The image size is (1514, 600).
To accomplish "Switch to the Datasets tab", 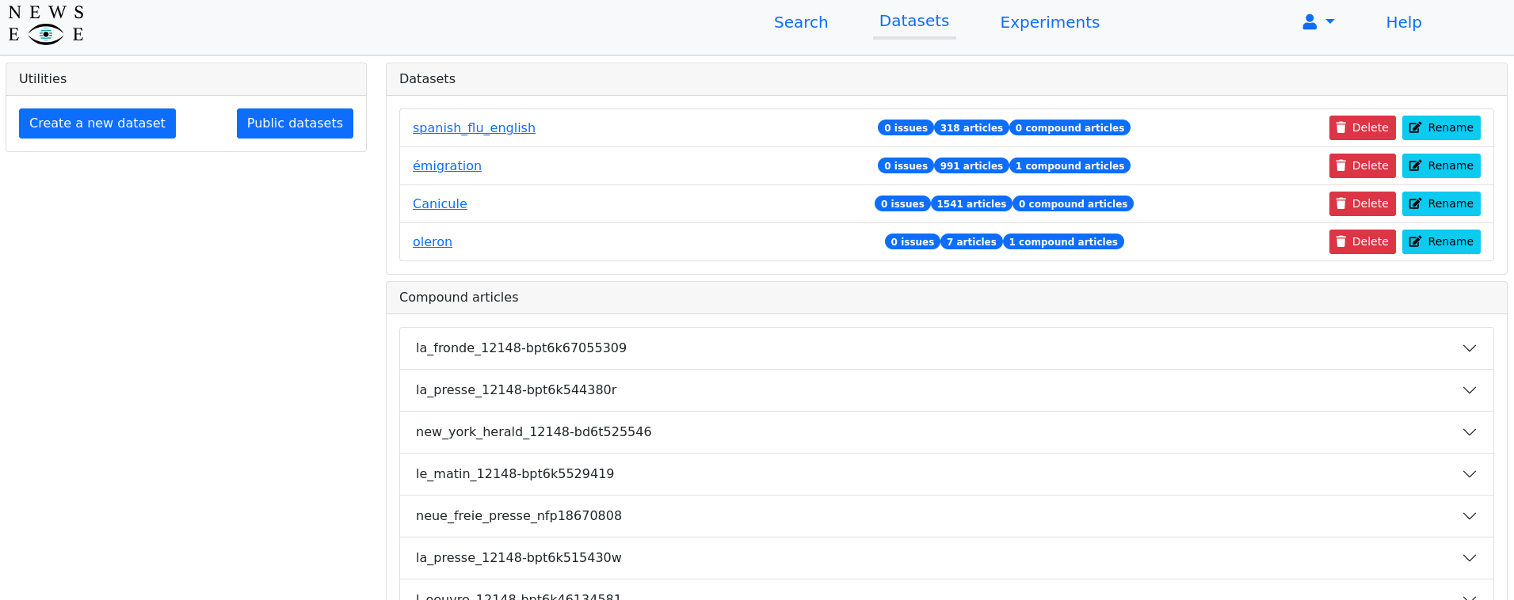I will pos(914,21).
